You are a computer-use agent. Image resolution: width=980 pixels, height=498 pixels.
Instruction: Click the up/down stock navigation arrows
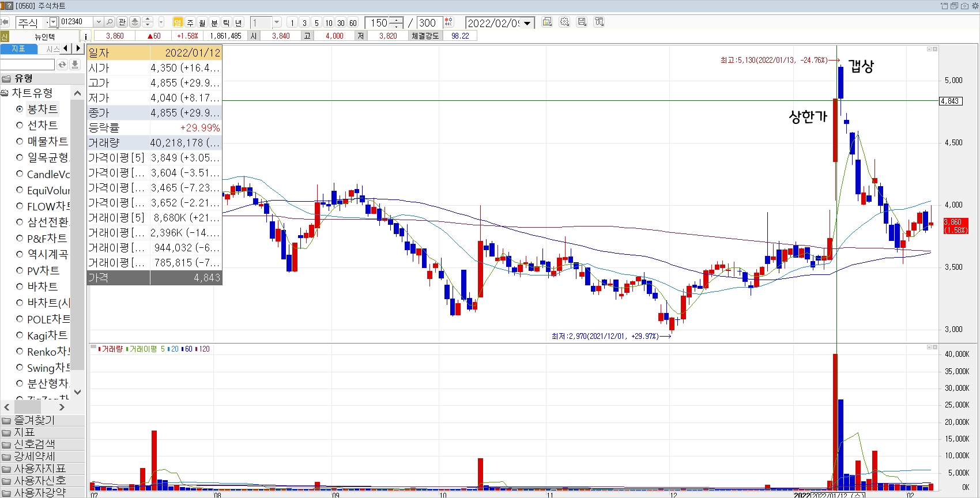pos(148,22)
